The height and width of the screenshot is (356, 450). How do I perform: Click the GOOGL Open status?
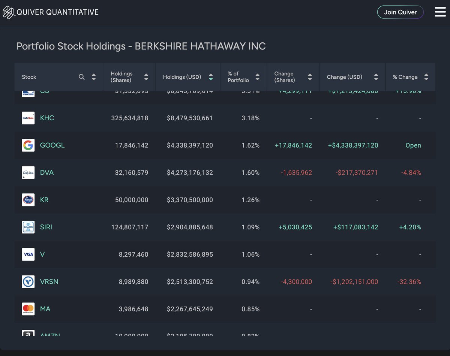point(413,145)
